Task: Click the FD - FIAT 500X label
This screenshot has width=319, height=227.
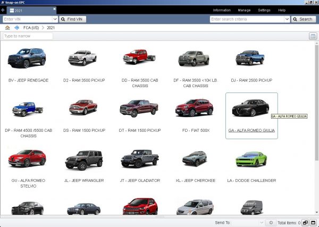Action: point(196,130)
